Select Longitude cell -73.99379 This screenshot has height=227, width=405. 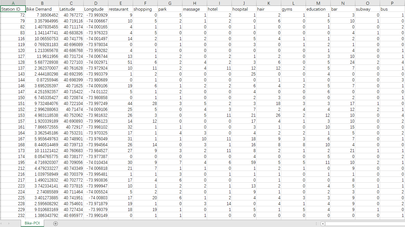96,209
